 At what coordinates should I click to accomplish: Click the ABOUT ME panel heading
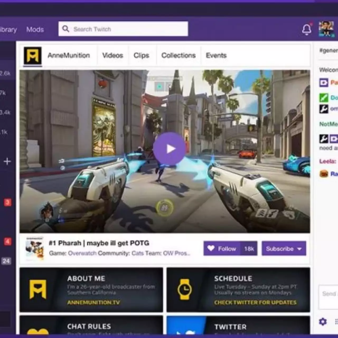pos(86,279)
